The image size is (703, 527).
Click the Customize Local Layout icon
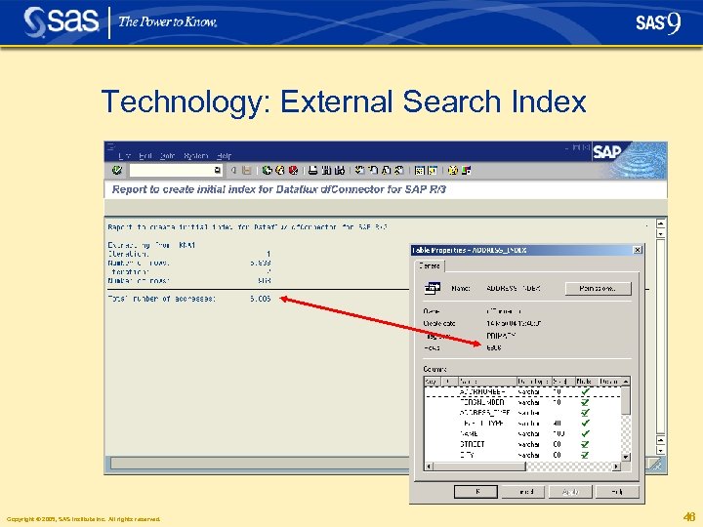point(467,170)
